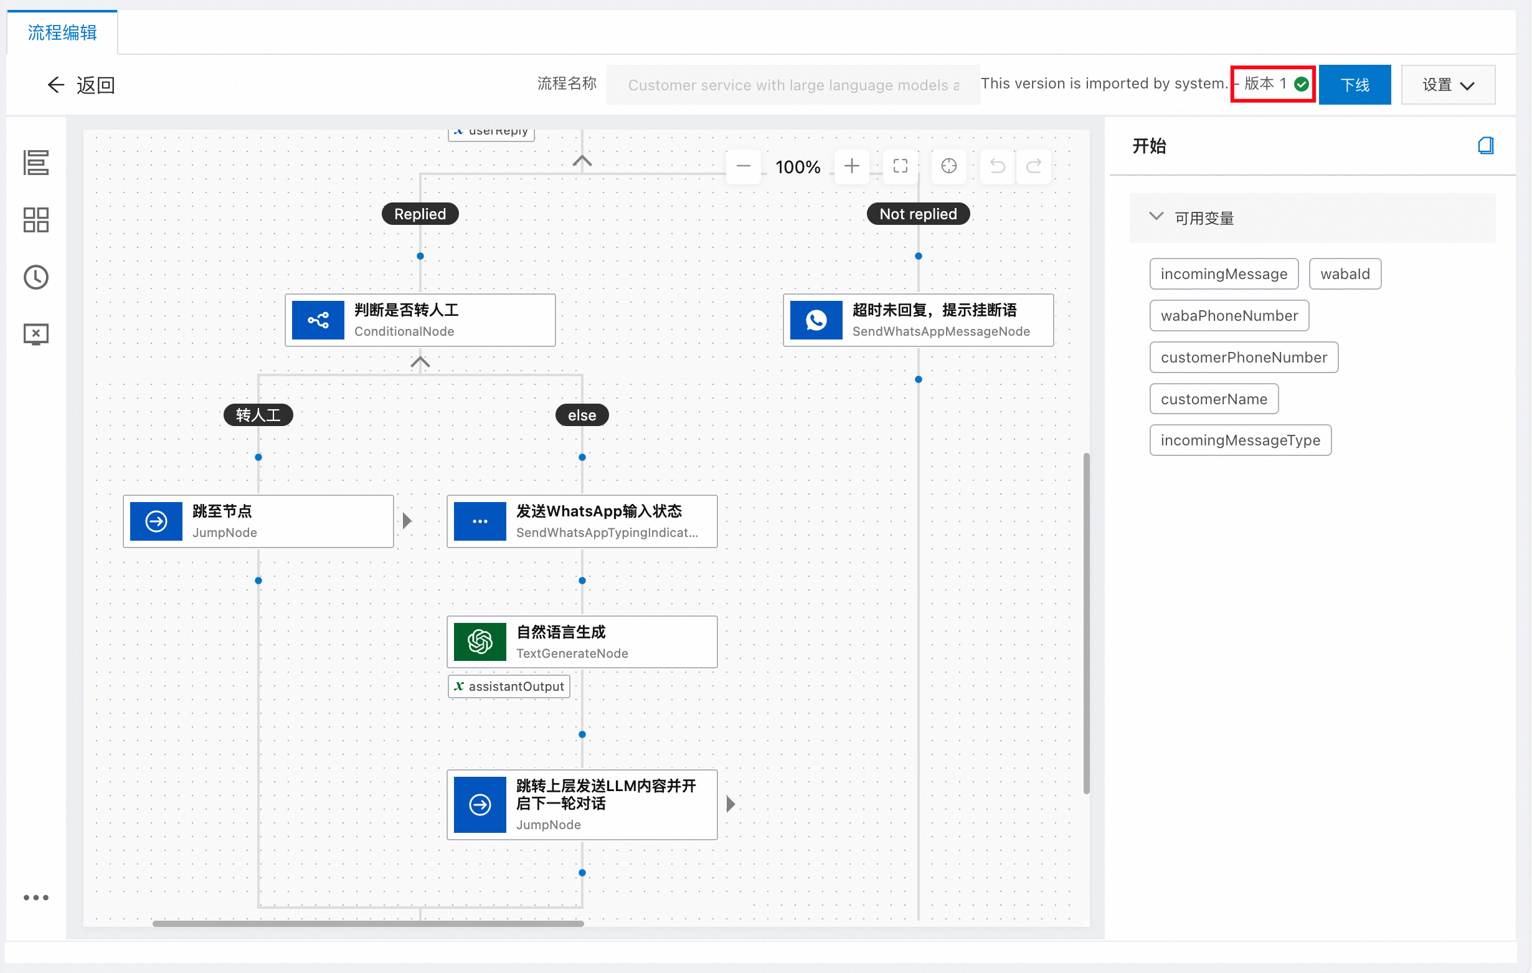Click the zoom in plus icon
The width and height of the screenshot is (1532, 973).
(851, 167)
